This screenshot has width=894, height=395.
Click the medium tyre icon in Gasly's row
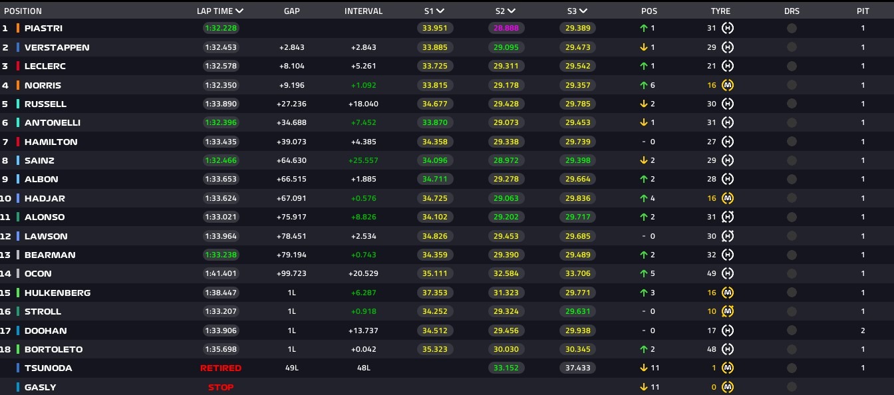point(728,387)
